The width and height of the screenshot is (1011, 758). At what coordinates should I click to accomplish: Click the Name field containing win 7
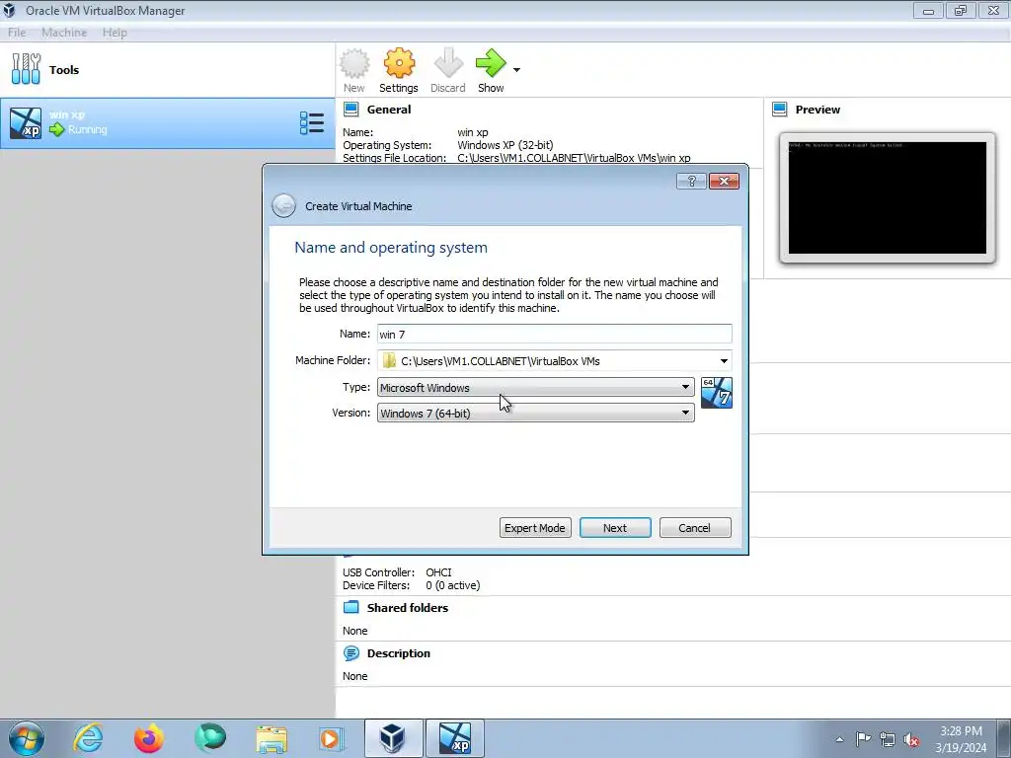pos(554,334)
